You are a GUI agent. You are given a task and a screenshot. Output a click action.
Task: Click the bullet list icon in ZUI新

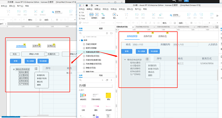[x=158, y=23]
